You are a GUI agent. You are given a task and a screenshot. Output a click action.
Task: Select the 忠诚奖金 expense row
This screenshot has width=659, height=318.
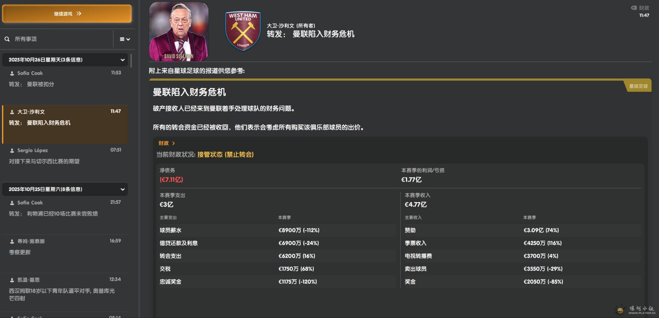tap(277, 282)
